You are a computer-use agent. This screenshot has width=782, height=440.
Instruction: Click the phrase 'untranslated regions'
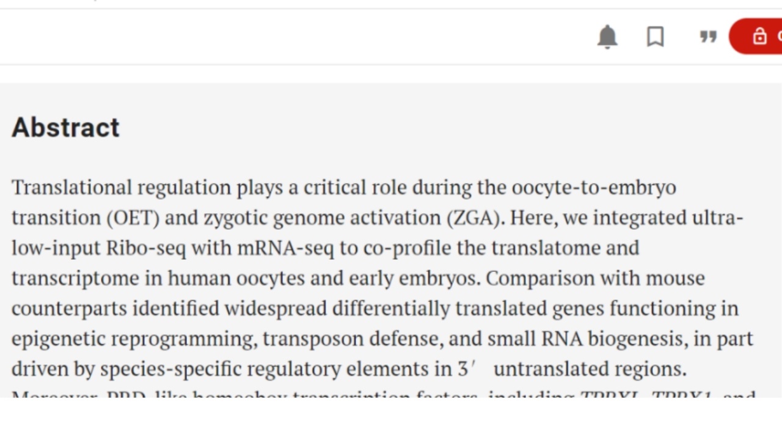589,369
